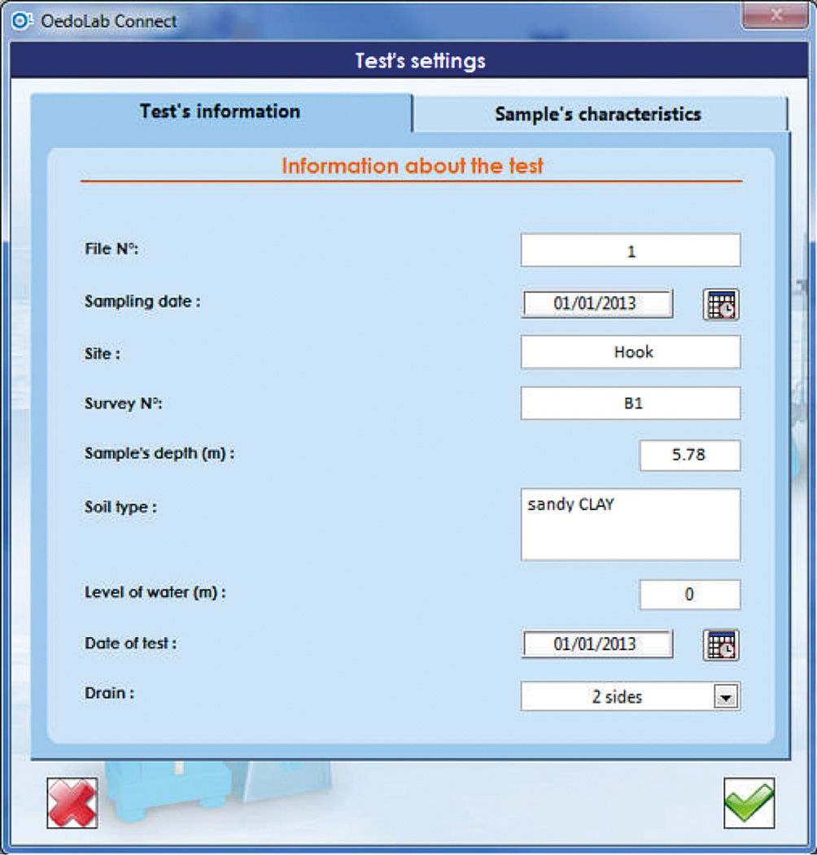The image size is (817, 855).
Task: Click the 'Information about the test' heading
Action: (413, 166)
